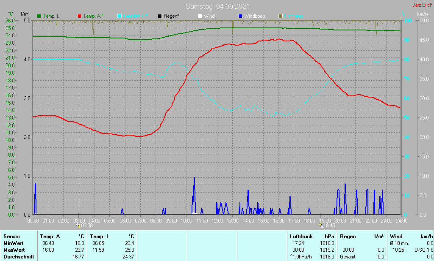Viewport: 434px width, 261px height.
Task: Click the cyan Feuchte A. legend swatch
Action: (x=120, y=16)
